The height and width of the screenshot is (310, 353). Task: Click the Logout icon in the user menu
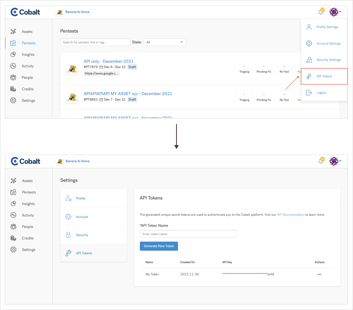pyautogui.click(x=309, y=92)
